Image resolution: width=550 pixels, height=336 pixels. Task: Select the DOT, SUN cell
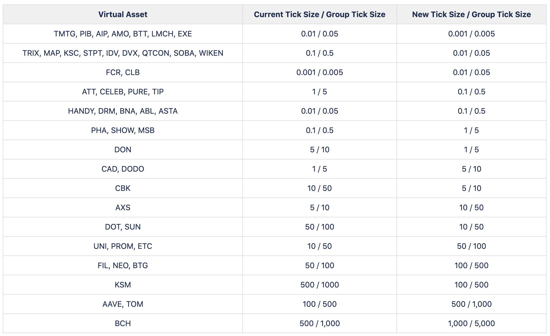pyautogui.click(x=123, y=227)
